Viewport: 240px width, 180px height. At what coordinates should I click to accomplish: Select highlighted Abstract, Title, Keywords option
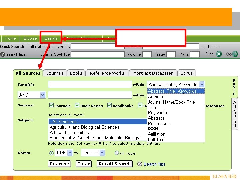click(x=176, y=91)
